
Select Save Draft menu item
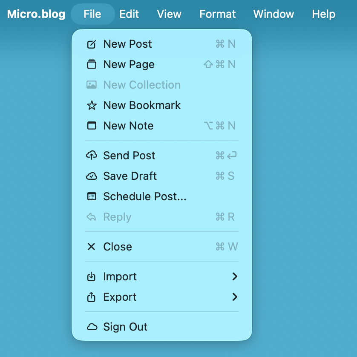click(162, 176)
